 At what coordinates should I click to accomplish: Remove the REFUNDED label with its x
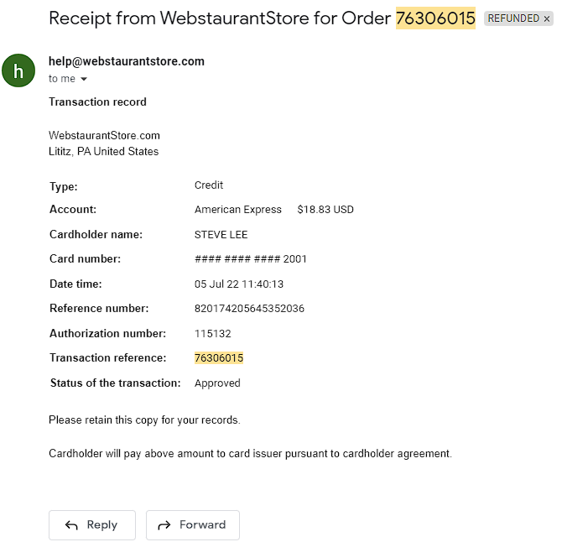tap(547, 18)
